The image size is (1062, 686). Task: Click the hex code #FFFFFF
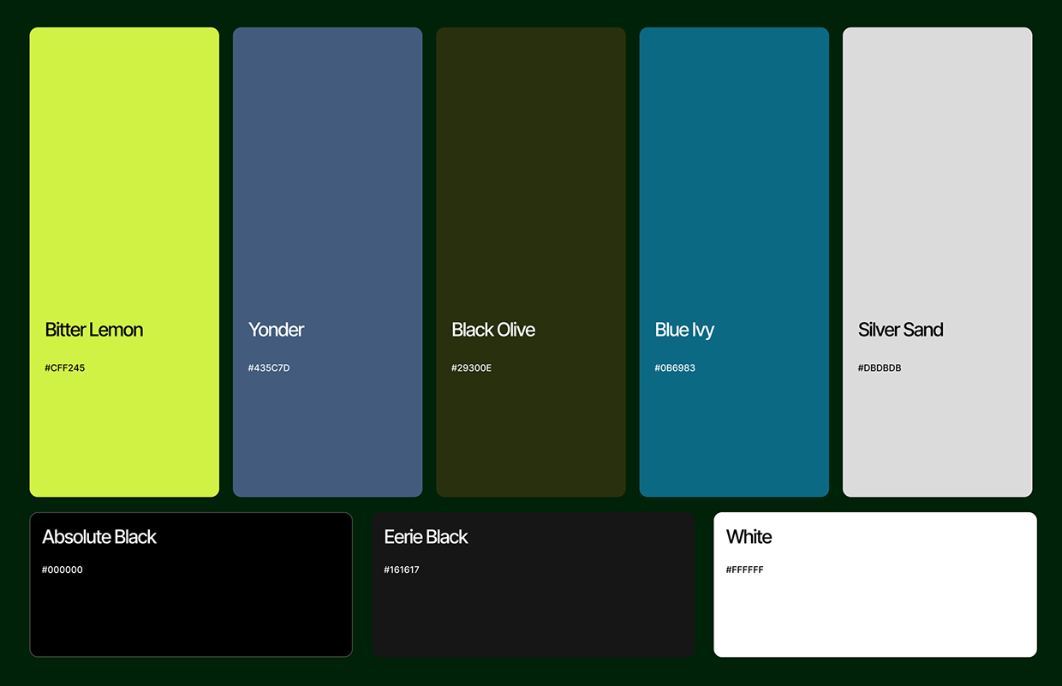[x=745, y=570]
